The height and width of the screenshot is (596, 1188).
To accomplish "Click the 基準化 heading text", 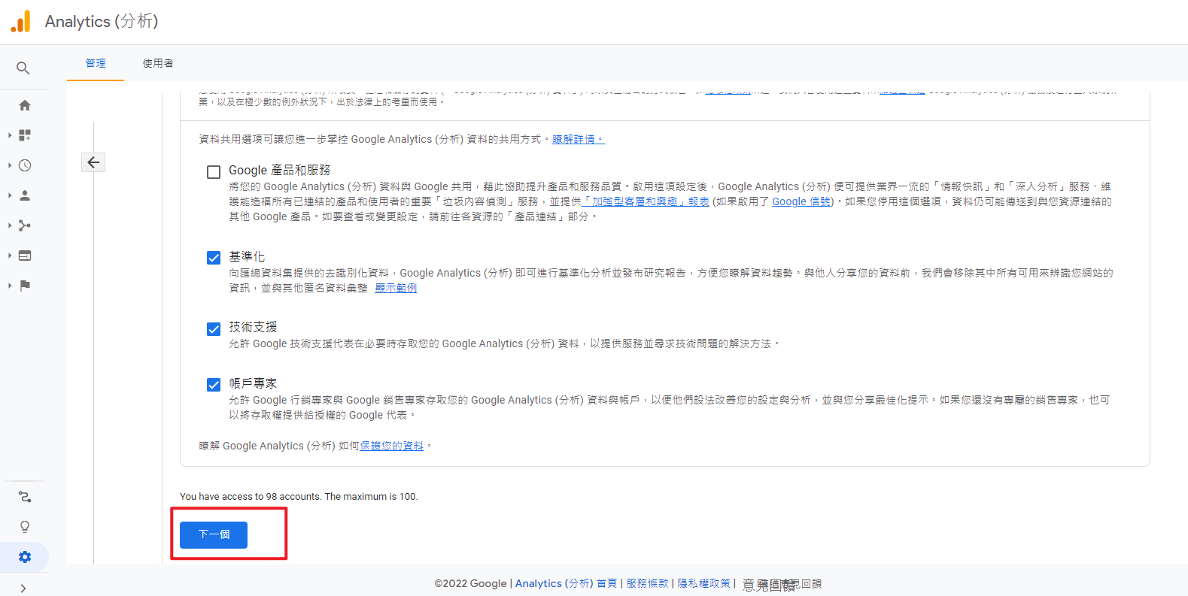I will tap(247, 256).
